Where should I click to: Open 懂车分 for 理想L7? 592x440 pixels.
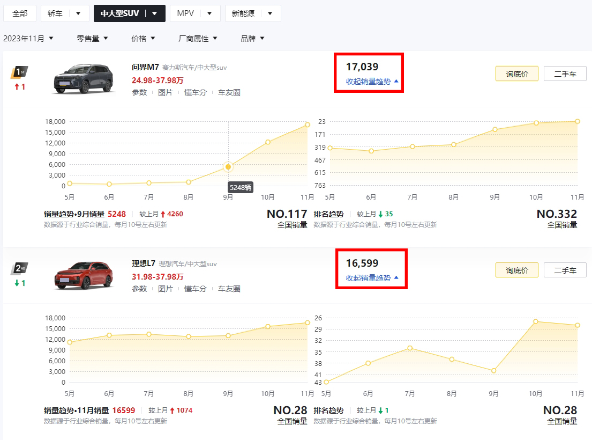pyautogui.click(x=196, y=289)
